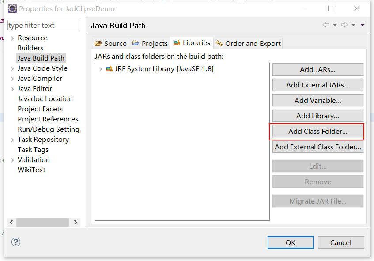Image resolution: width=374 pixels, height=261 pixels.
Task: Expand the Java Code Style node
Action: 12,69
